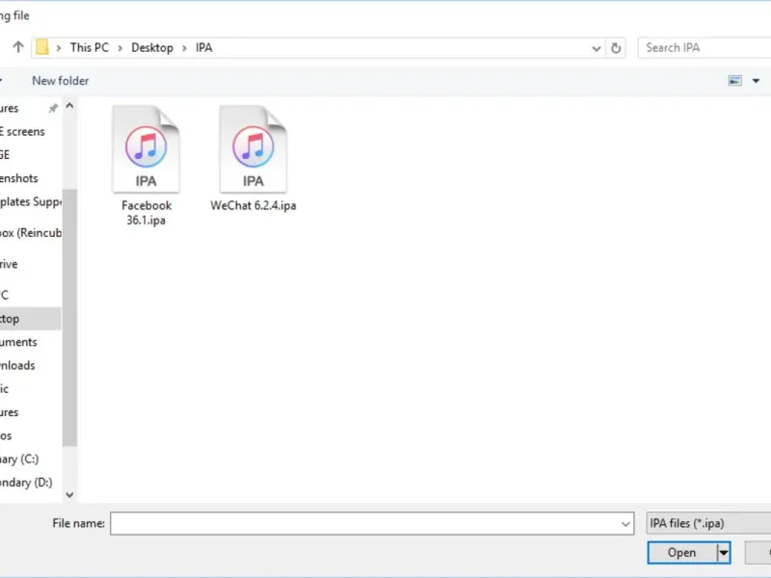Click the 'WeChat 6.2.4.ipa' file name
Screen dimensions: 771x578
point(253,205)
